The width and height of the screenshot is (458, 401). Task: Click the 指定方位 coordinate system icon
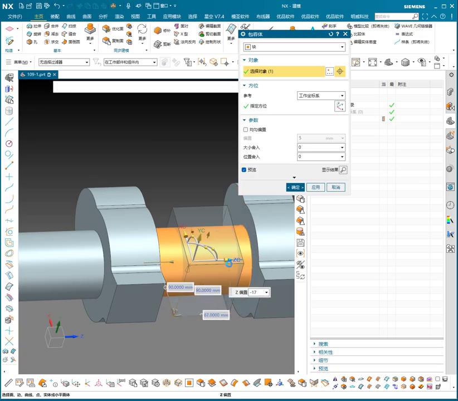tap(339, 106)
